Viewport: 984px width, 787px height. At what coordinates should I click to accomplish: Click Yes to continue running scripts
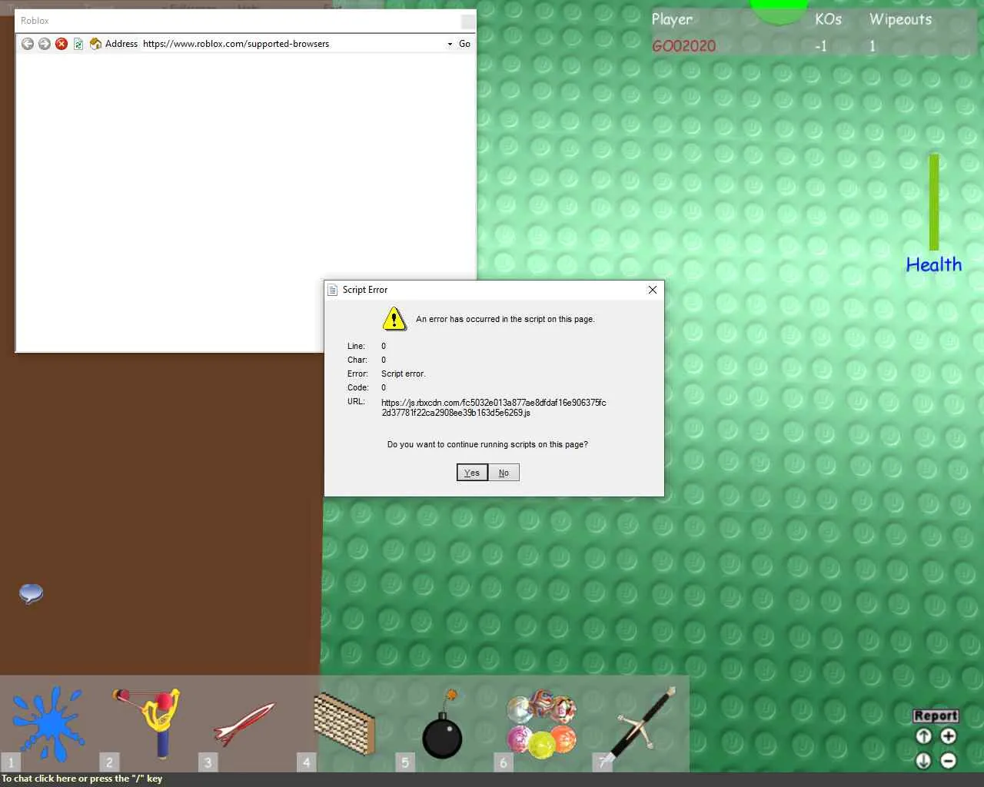tap(472, 473)
